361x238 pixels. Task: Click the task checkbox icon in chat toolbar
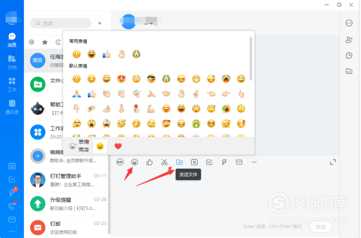209,162
